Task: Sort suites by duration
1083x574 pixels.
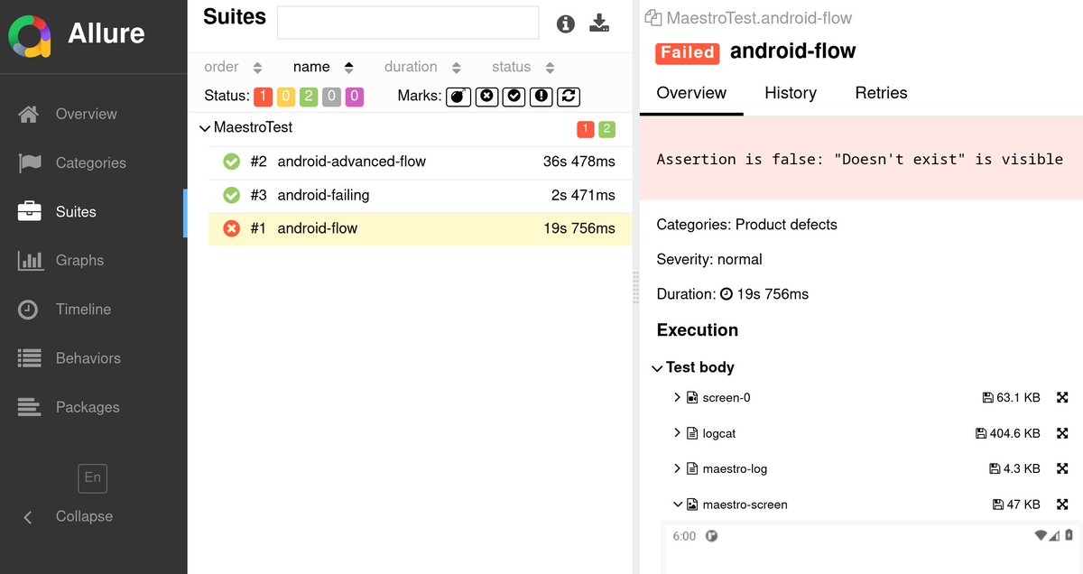Action: (x=422, y=67)
